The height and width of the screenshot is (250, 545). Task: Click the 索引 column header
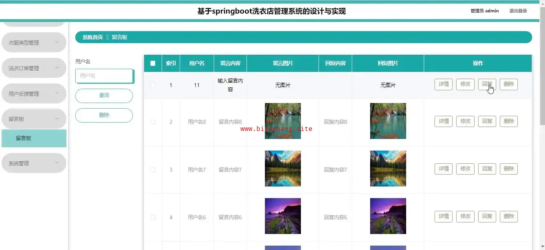(171, 63)
